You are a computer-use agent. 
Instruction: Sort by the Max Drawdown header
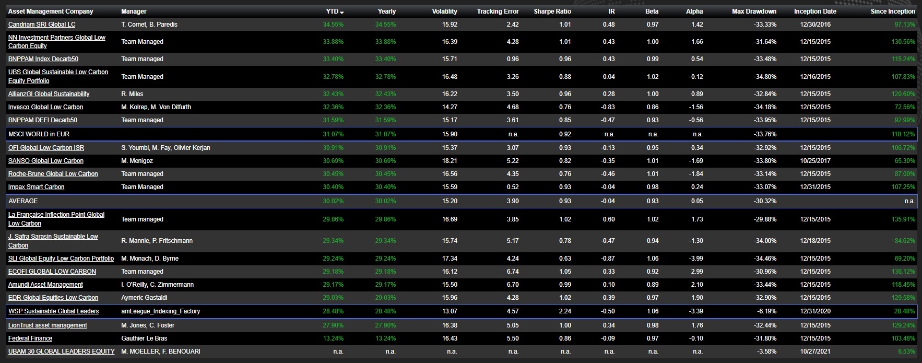(x=754, y=11)
